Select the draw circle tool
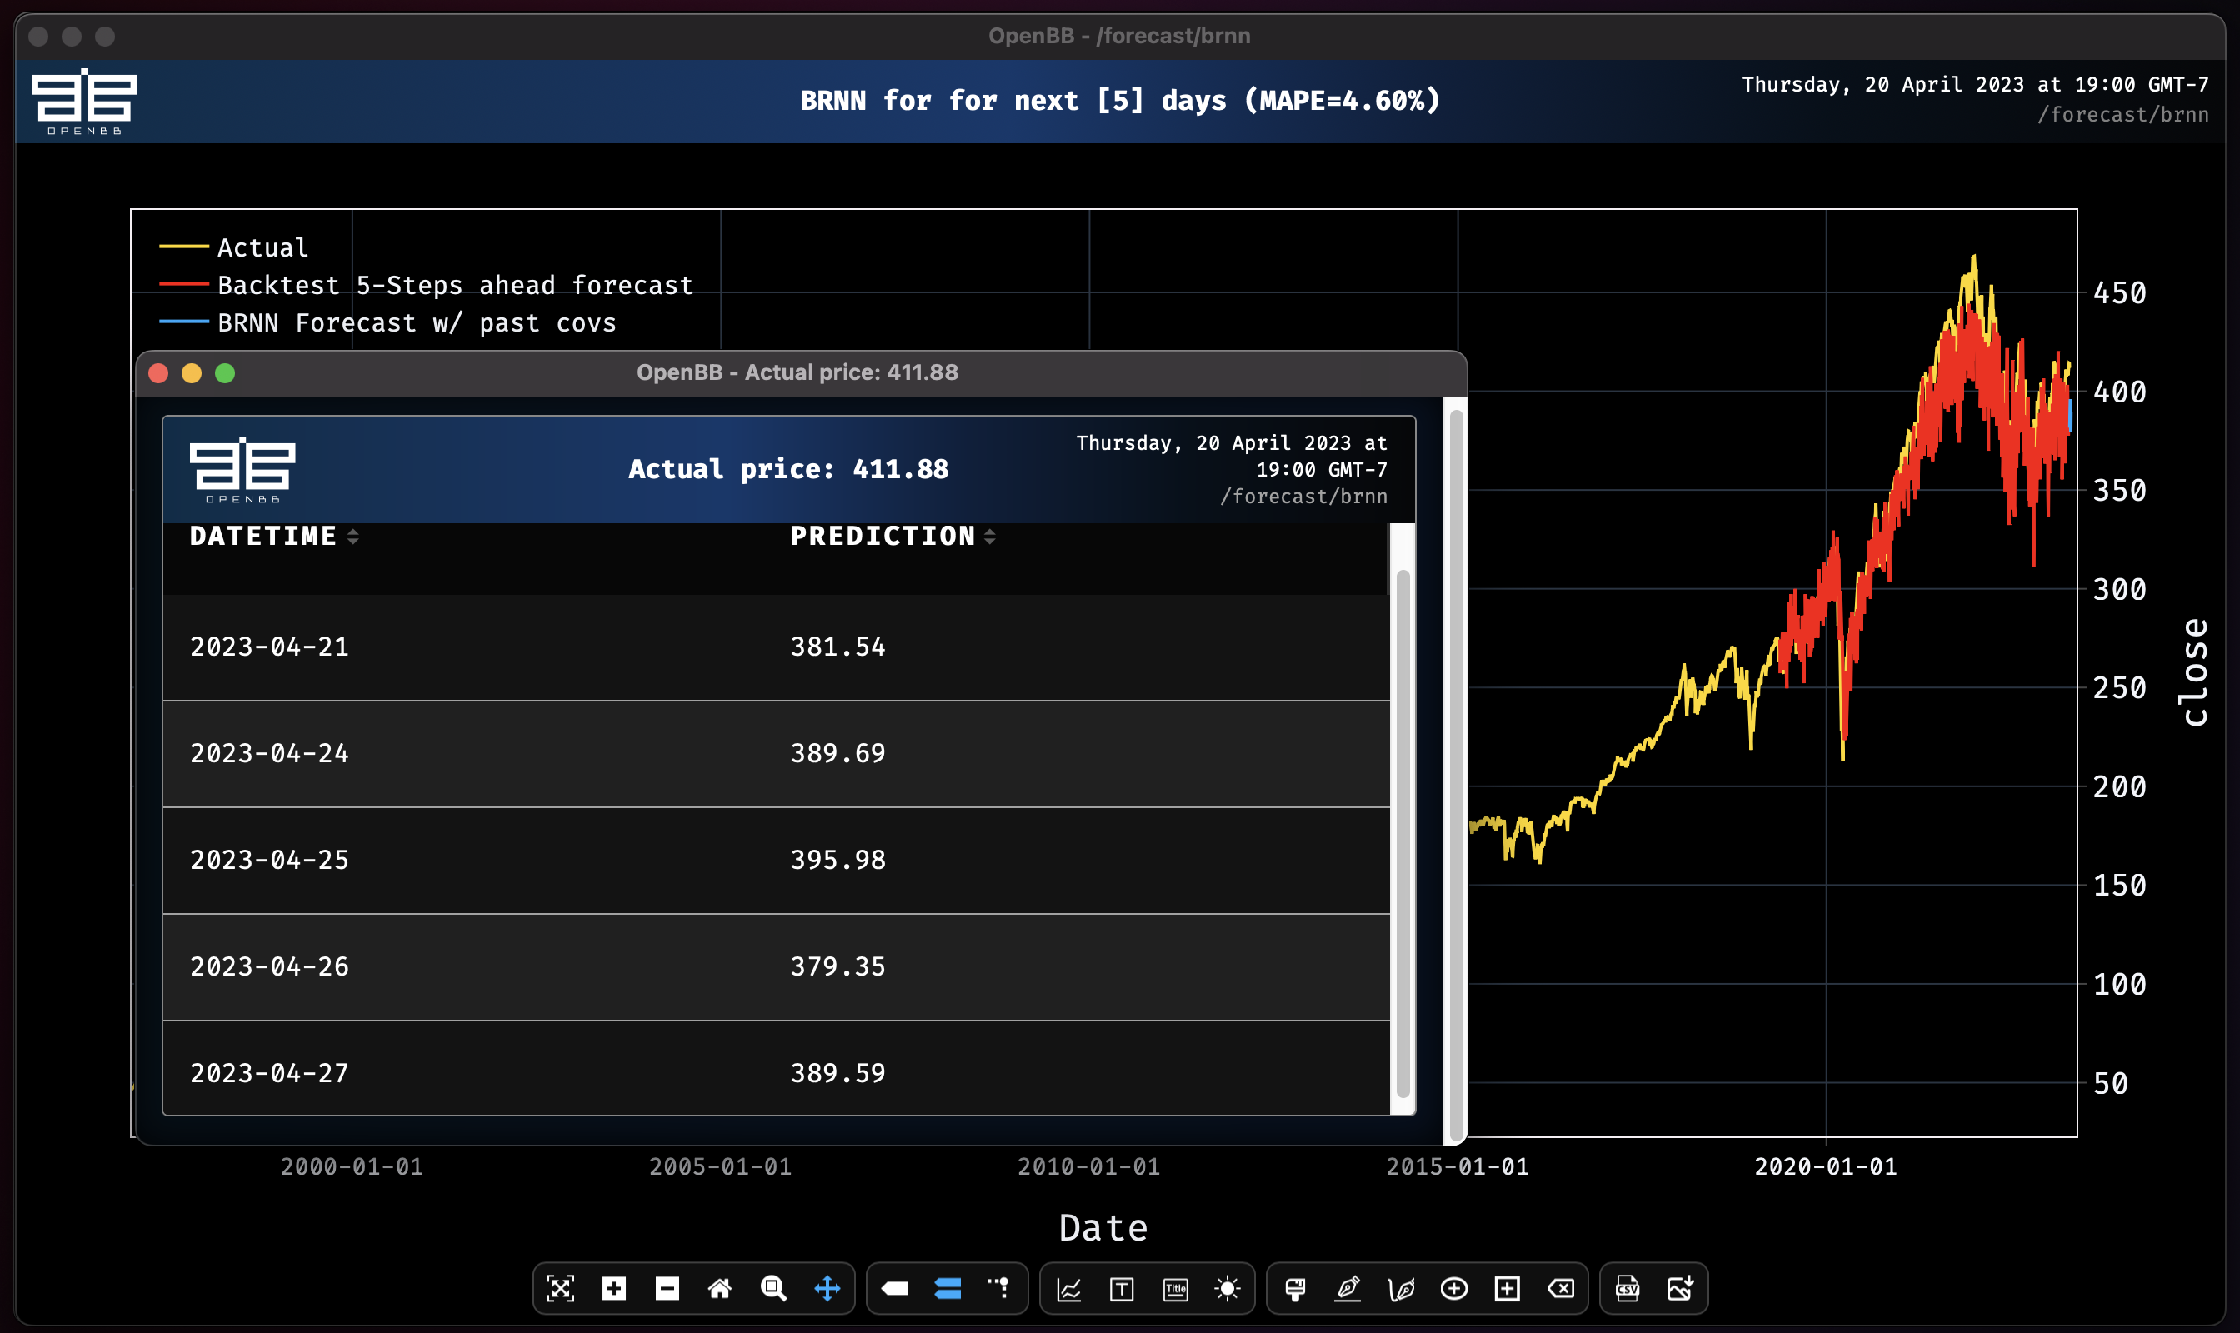Screen dimensions: 2240x1333 point(1454,1289)
